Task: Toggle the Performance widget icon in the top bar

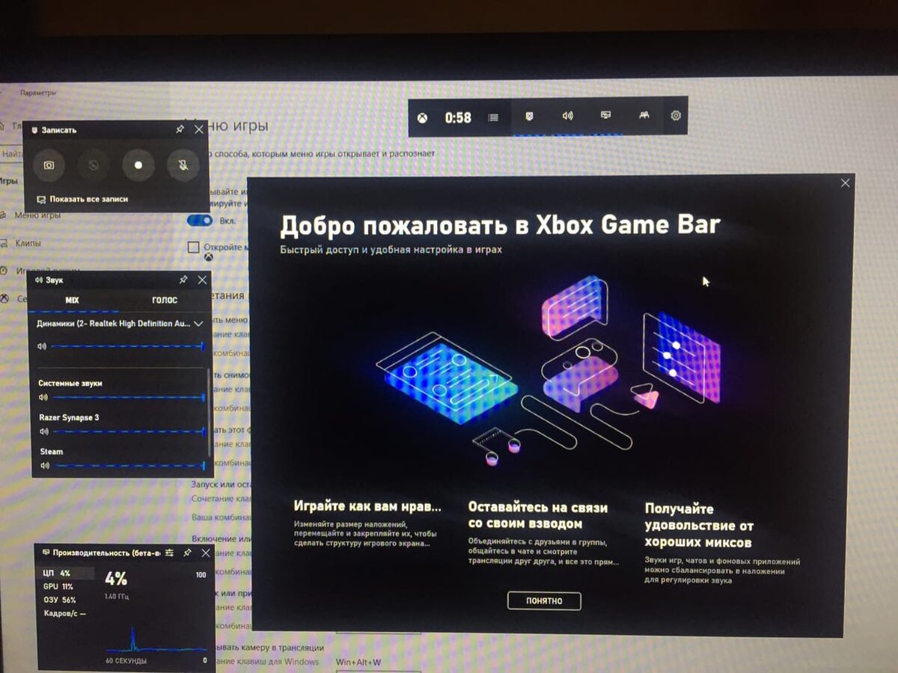Action: coord(606,116)
